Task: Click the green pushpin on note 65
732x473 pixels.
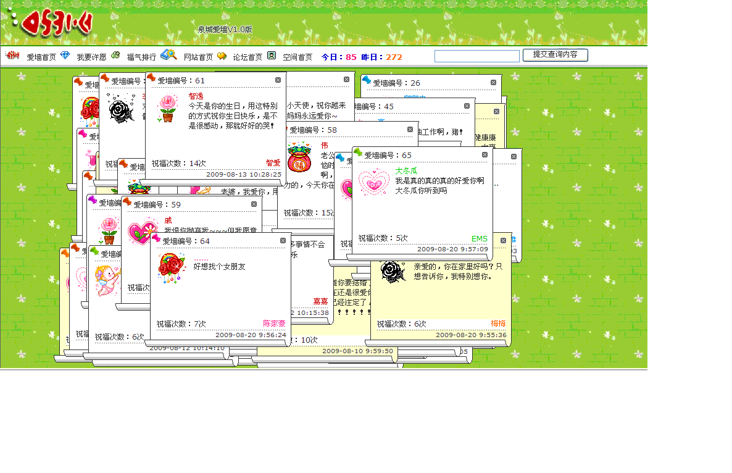Action: [x=358, y=152]
